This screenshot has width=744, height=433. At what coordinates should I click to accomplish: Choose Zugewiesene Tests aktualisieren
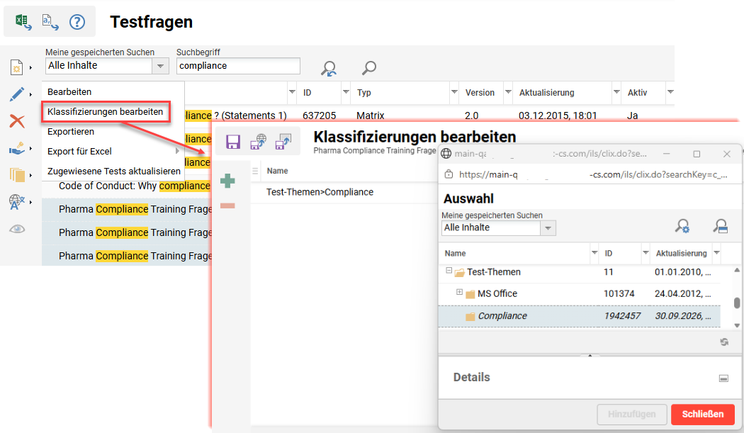tap(114, 171)
